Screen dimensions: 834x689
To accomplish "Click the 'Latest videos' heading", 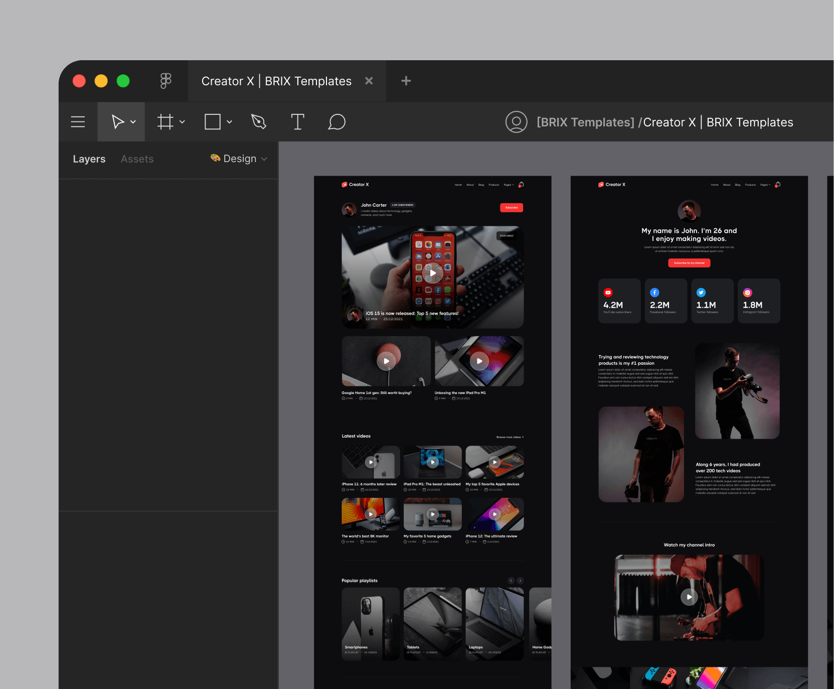I will coord(356,436).
